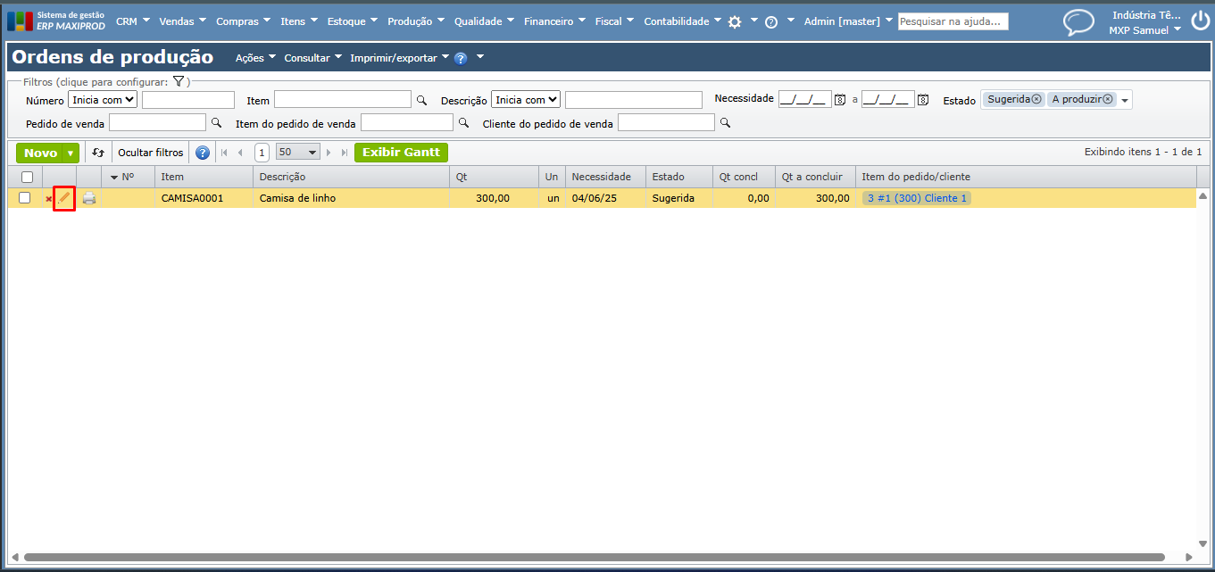Image resolution: width=1215 pixels, height=572 pixels.
Task: Refresh the production orders list
Action: (x=98, y=153)
